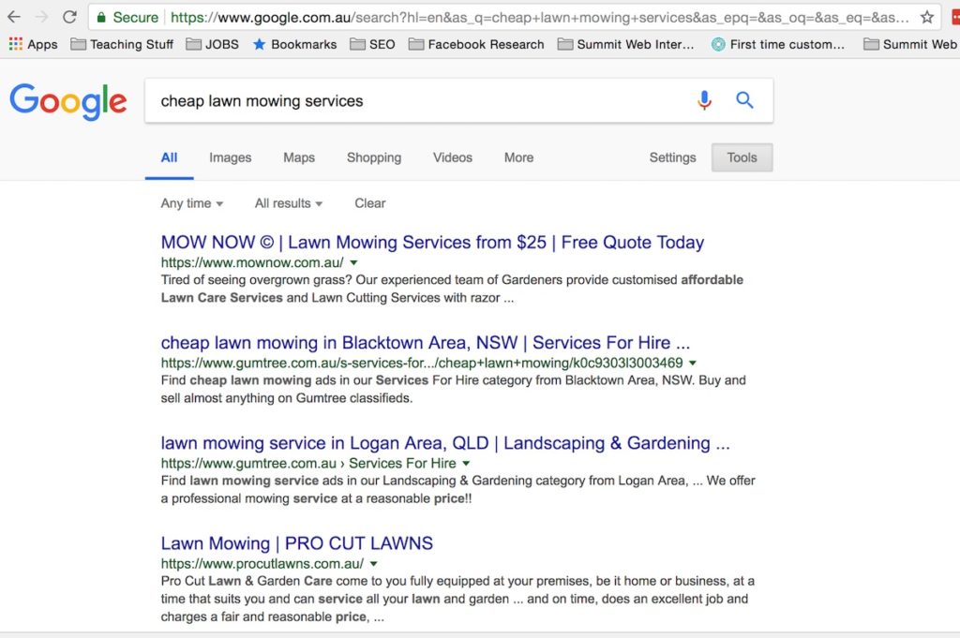The width and height of the screenshot is (960, 638).
Task: Bookmark this page with the star icon
Action: [927, 17]
